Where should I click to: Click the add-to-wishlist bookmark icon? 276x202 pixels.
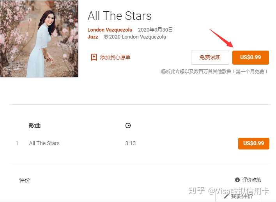[94, 57]
